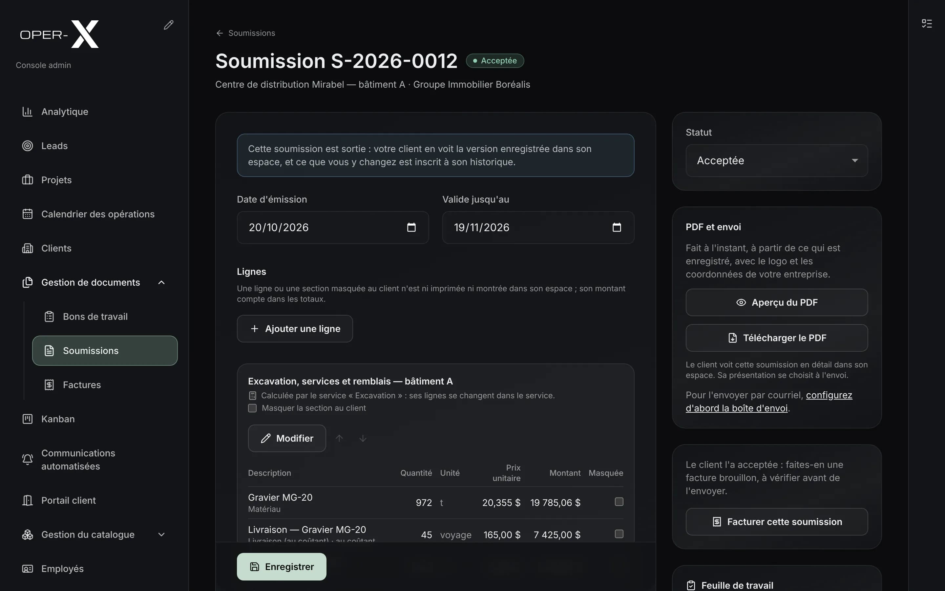This screenshot has width=945, height=591.
Task: Click the Calendrier des opérations calendar icon
Action: click(x=27, y=214)
